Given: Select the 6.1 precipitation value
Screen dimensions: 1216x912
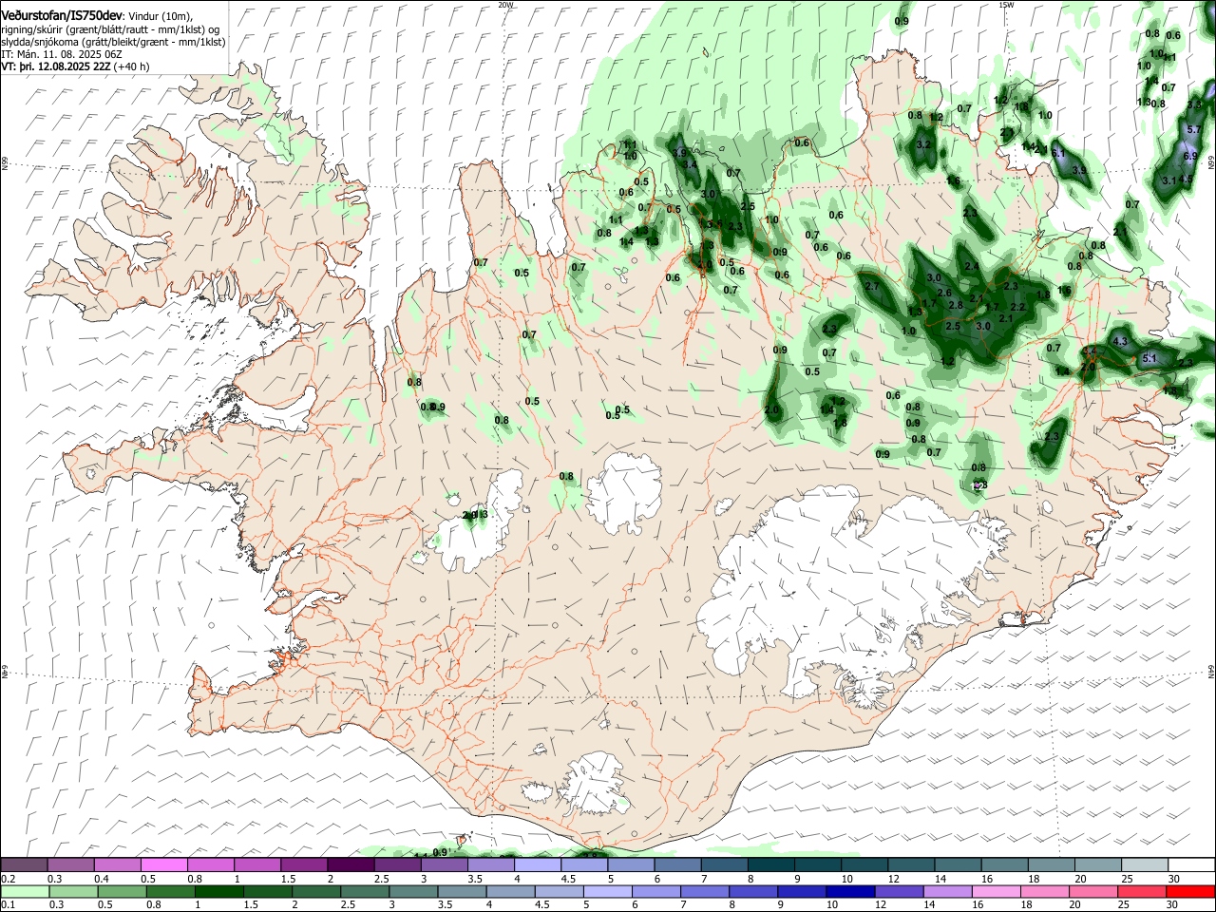Looking at the screenshot, I should [1057, 152].
